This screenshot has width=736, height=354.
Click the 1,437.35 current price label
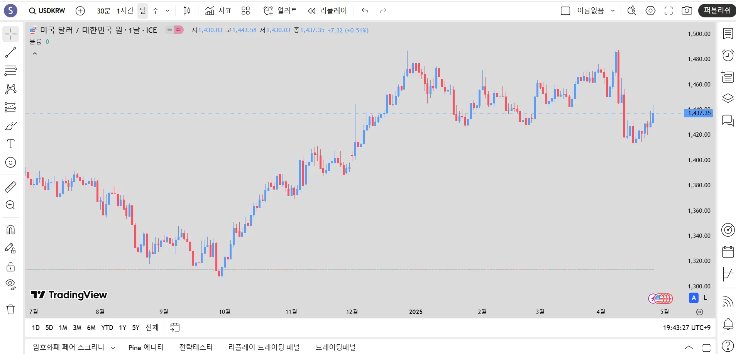[699, 113]
